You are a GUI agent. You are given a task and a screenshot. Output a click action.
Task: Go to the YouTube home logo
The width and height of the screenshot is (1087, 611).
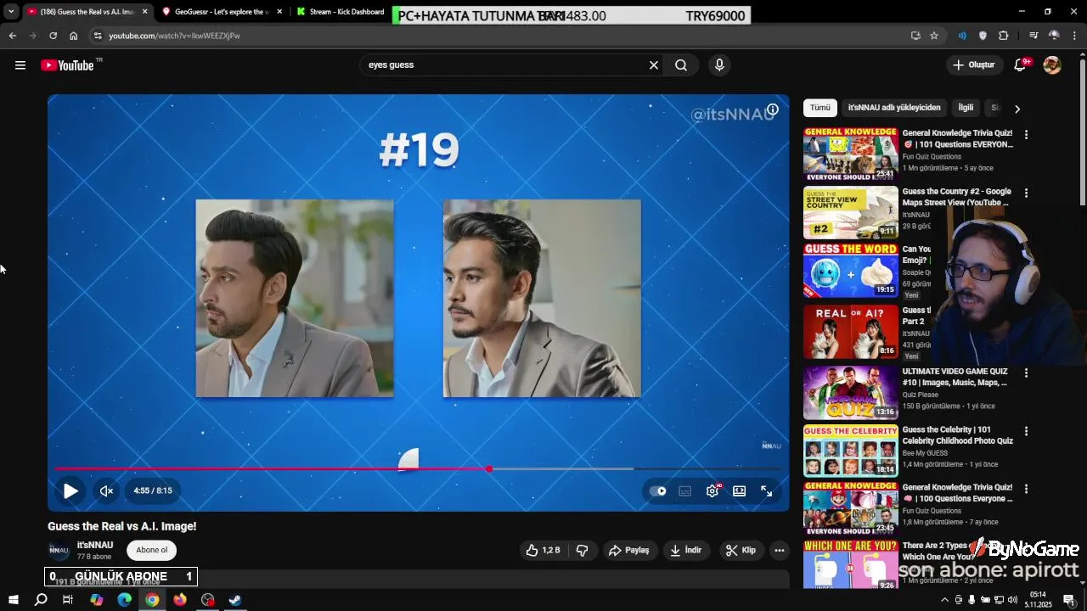tap(67, 65)
